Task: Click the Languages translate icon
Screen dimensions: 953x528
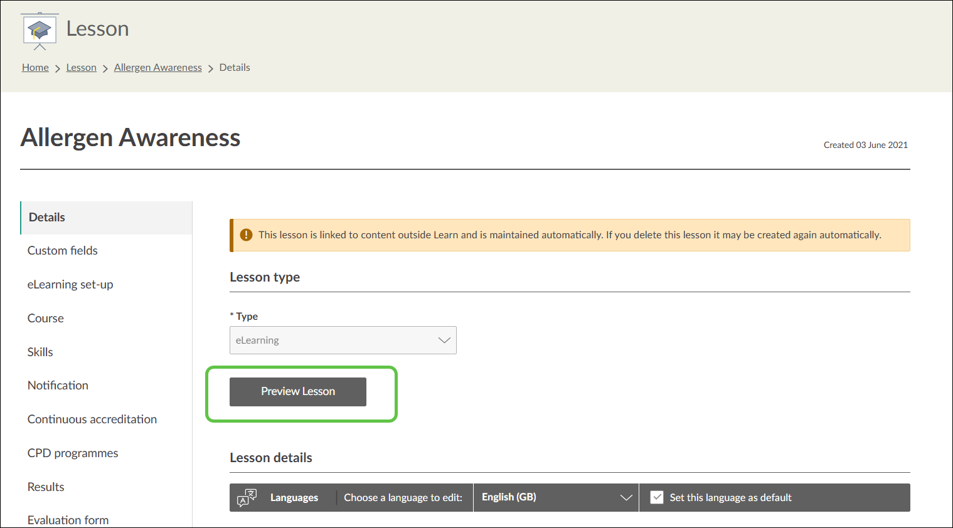Action: [247, 498]
